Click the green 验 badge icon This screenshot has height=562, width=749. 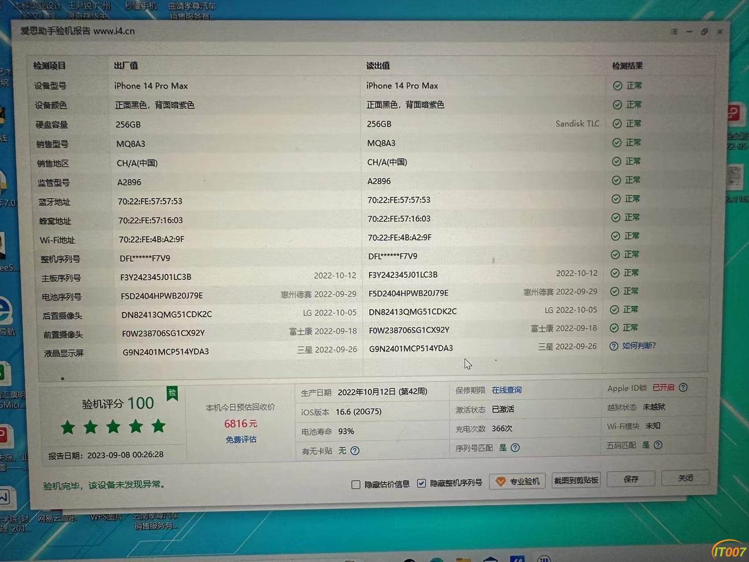point(172,393)
